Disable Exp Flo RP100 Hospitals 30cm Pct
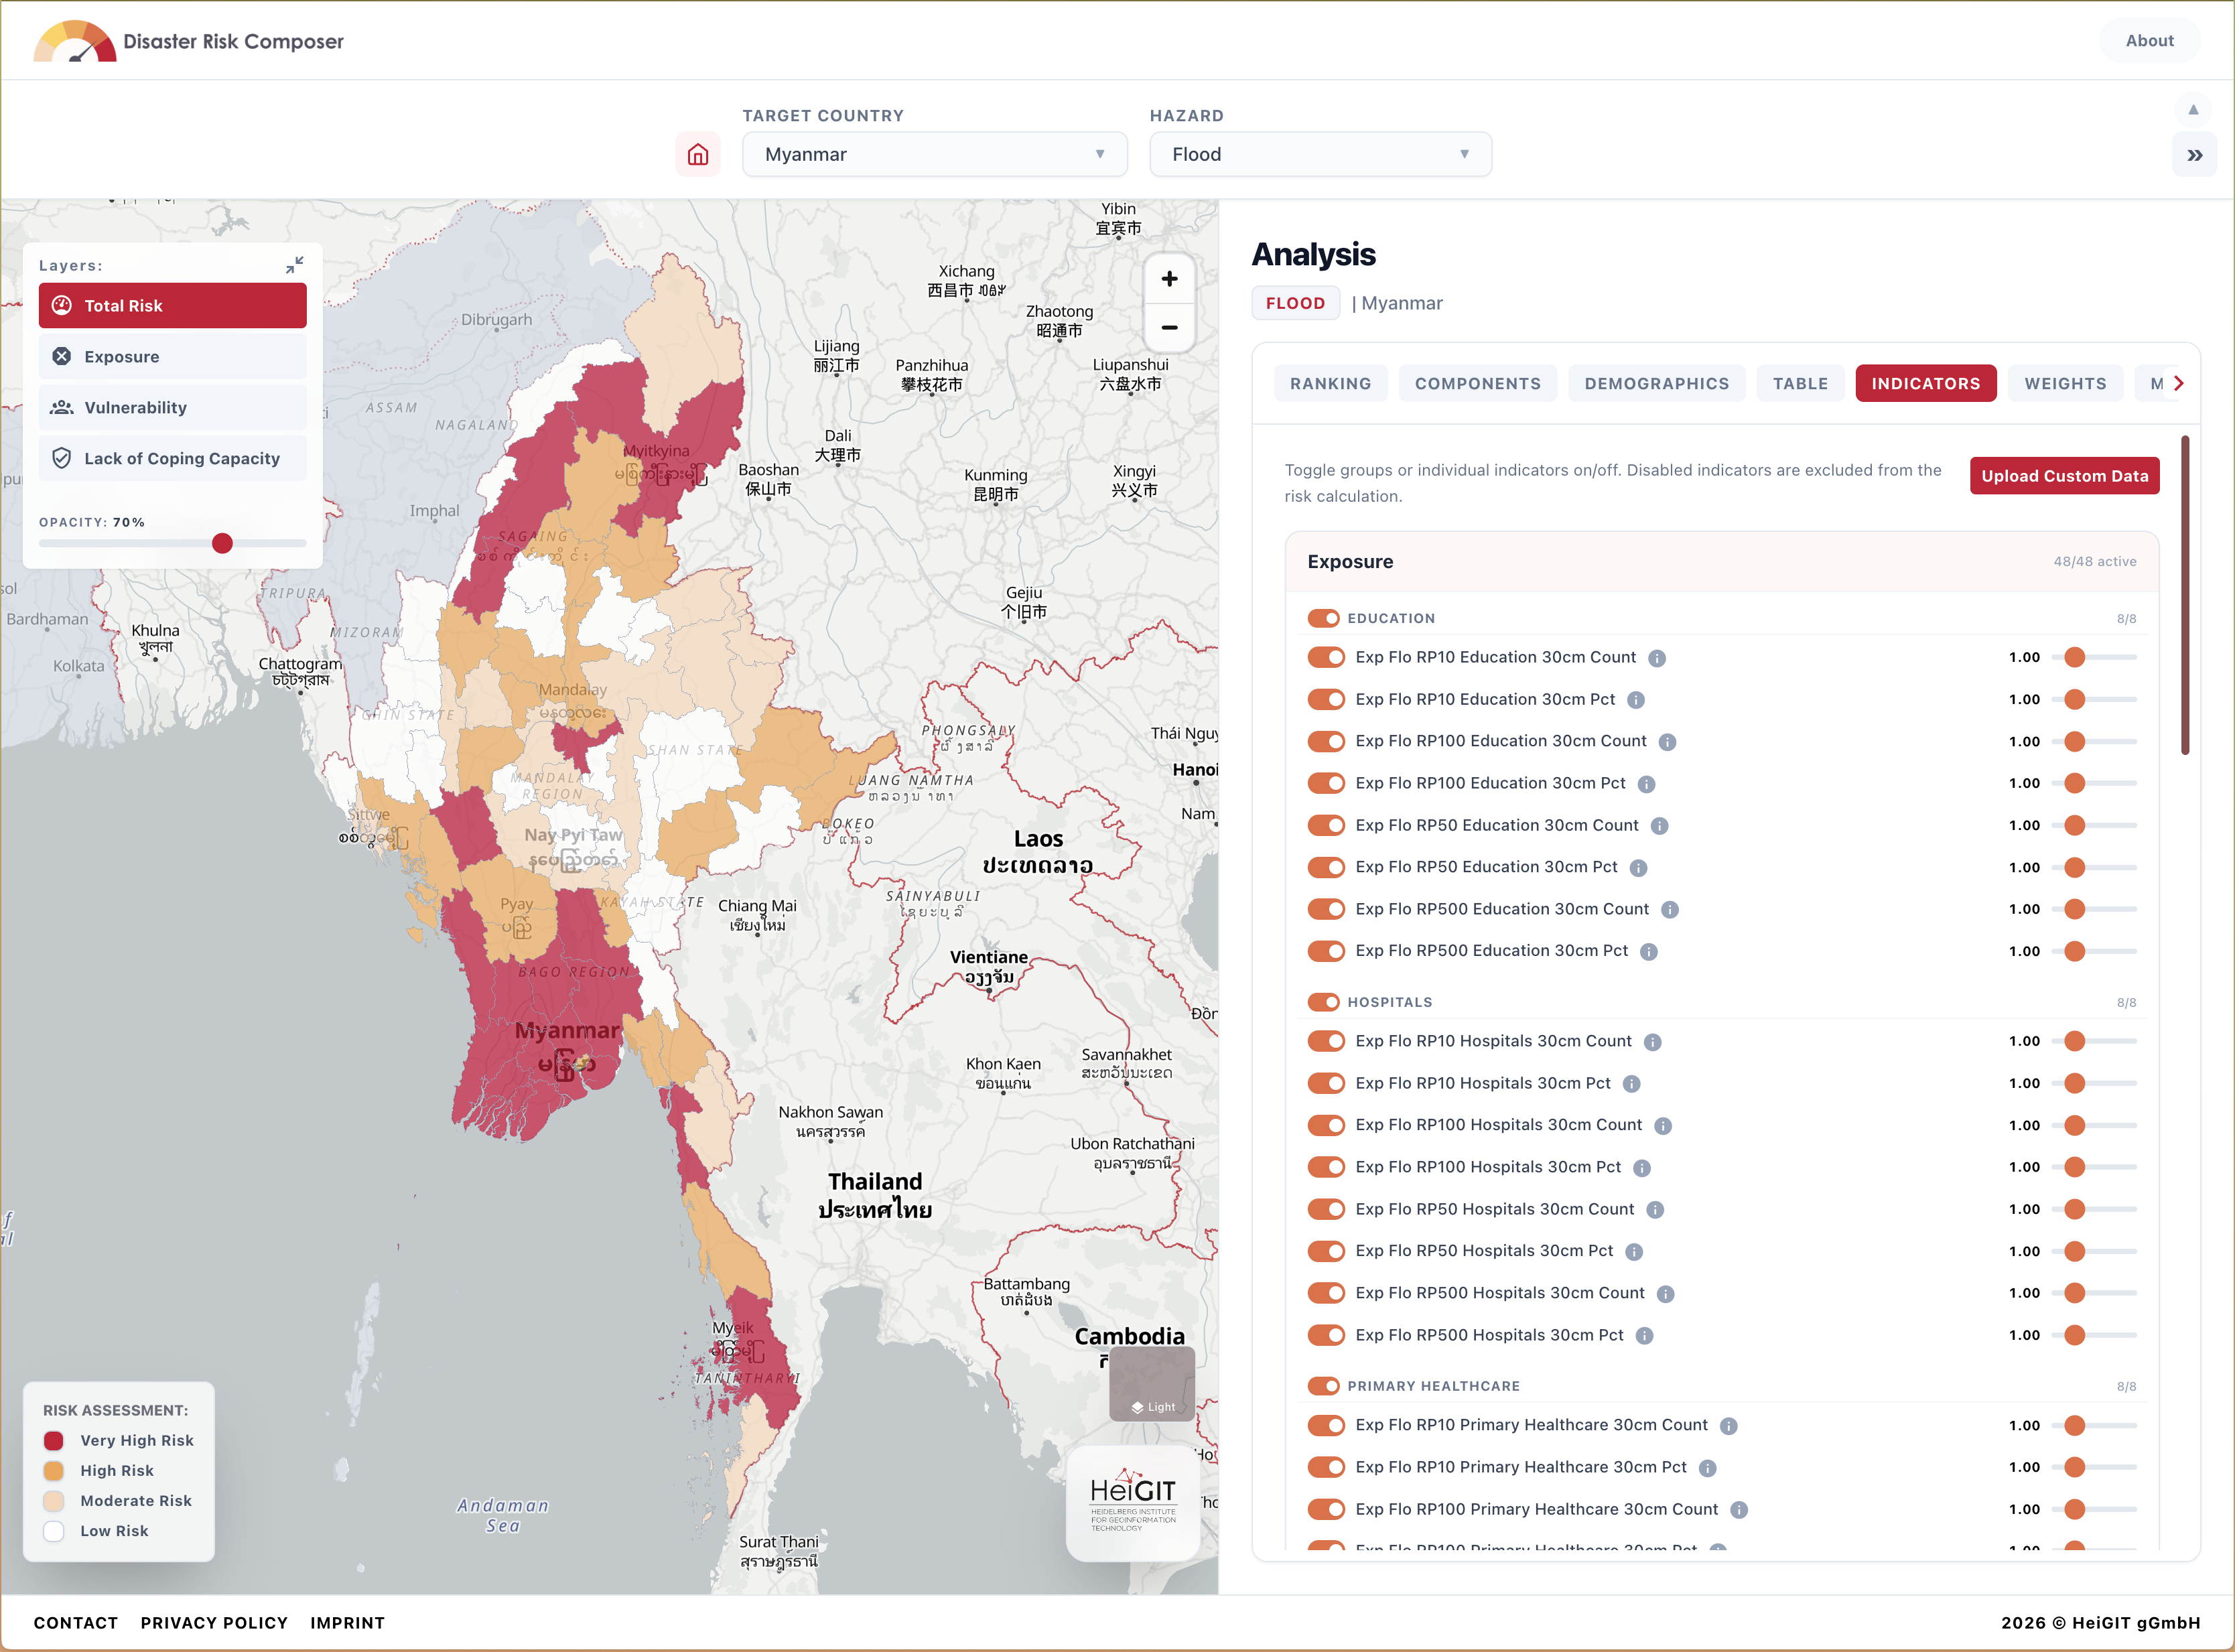The height and width of the screenshot is (1652, 2235). (1326, 1167)
